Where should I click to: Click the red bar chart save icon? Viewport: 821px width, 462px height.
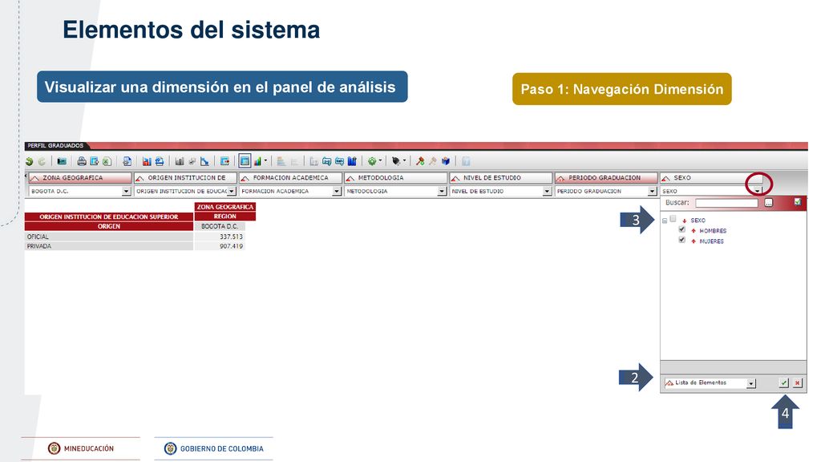pos(147,161)
